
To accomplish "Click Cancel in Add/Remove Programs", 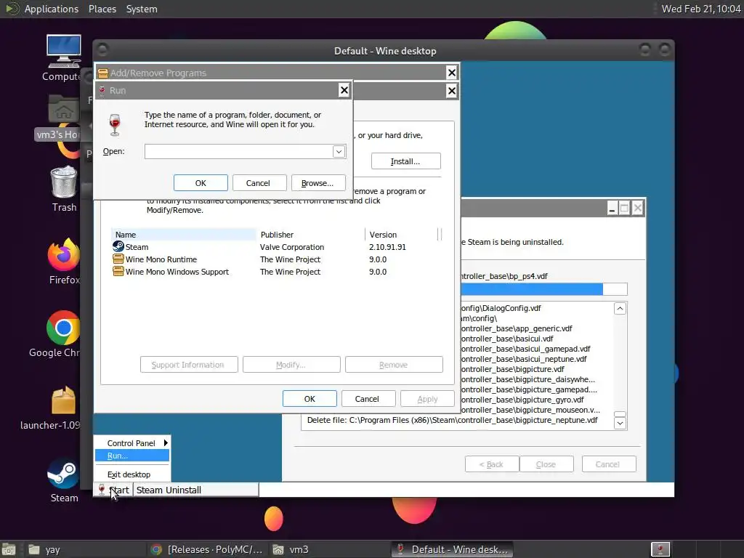I will (x=367, y=399).
